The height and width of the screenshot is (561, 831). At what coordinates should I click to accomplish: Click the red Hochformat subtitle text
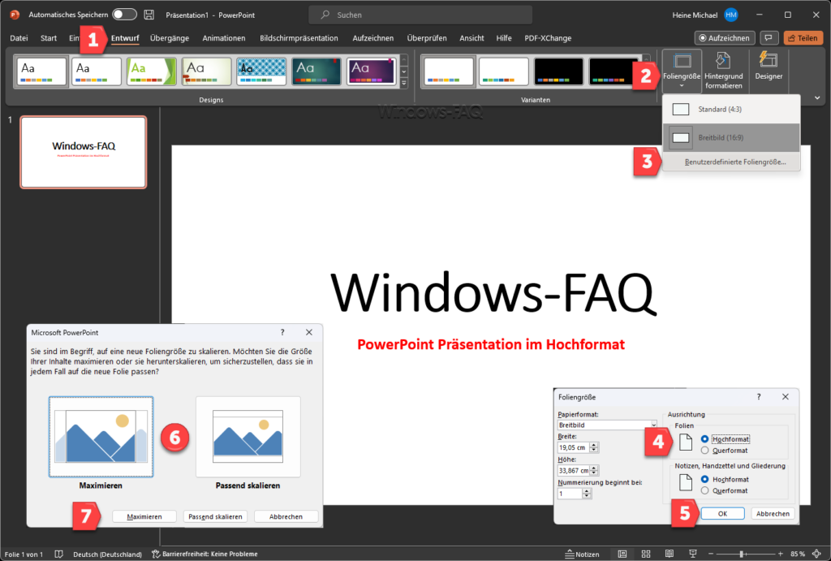tap(491, 345)
